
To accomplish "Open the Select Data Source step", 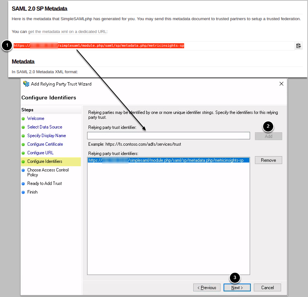I will [45, 127].
